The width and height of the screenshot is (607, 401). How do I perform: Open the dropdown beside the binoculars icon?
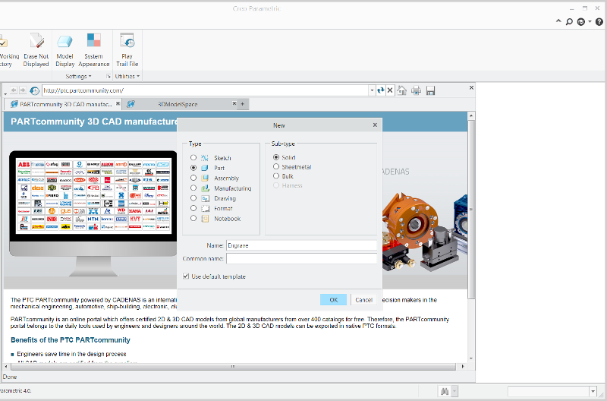[454, 391]
